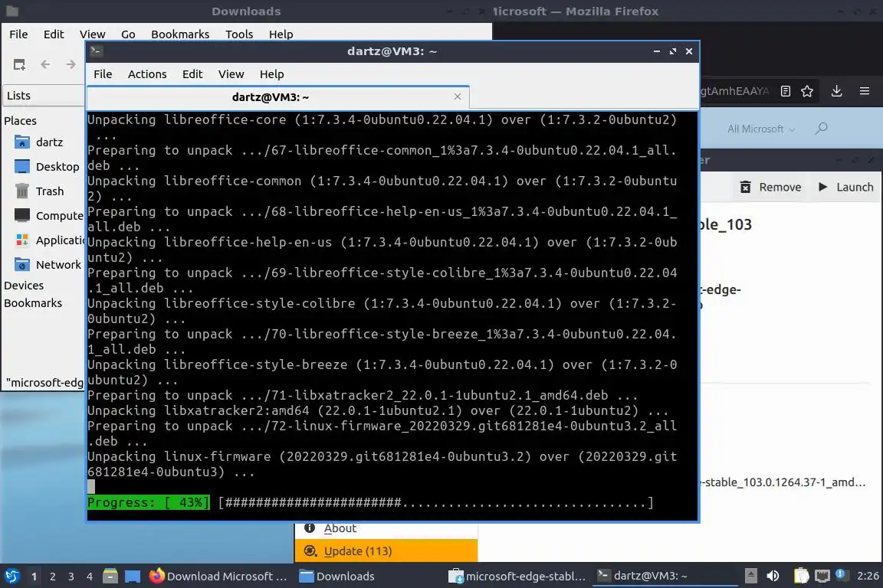Open the Actions menu in the terminal
Screen dimensions: 883x588
pyautogui.click(x=147, y=74)
